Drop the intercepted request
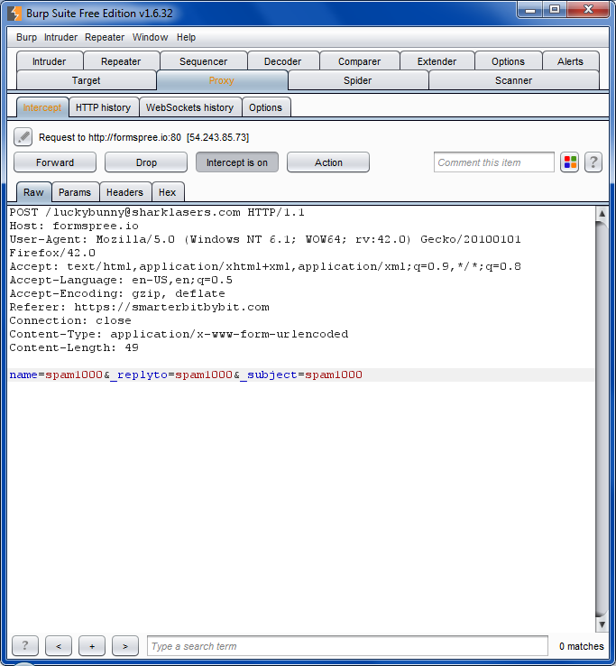 tap(146, 162)
